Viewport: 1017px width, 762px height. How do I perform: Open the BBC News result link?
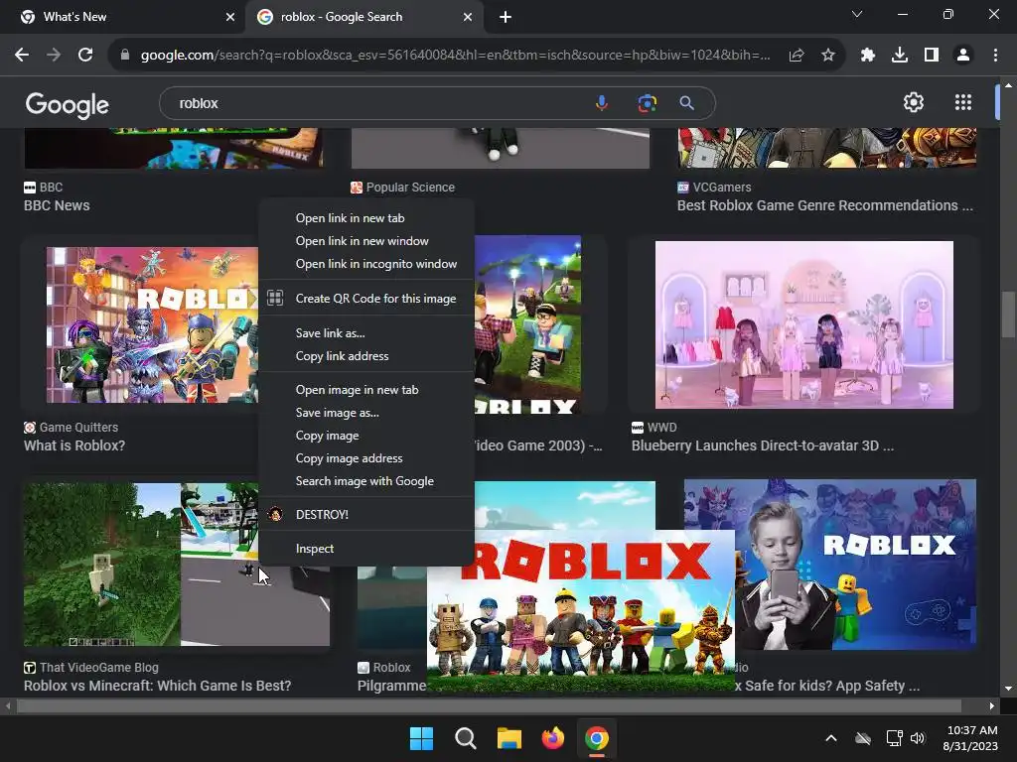click(x=57, y=205)
